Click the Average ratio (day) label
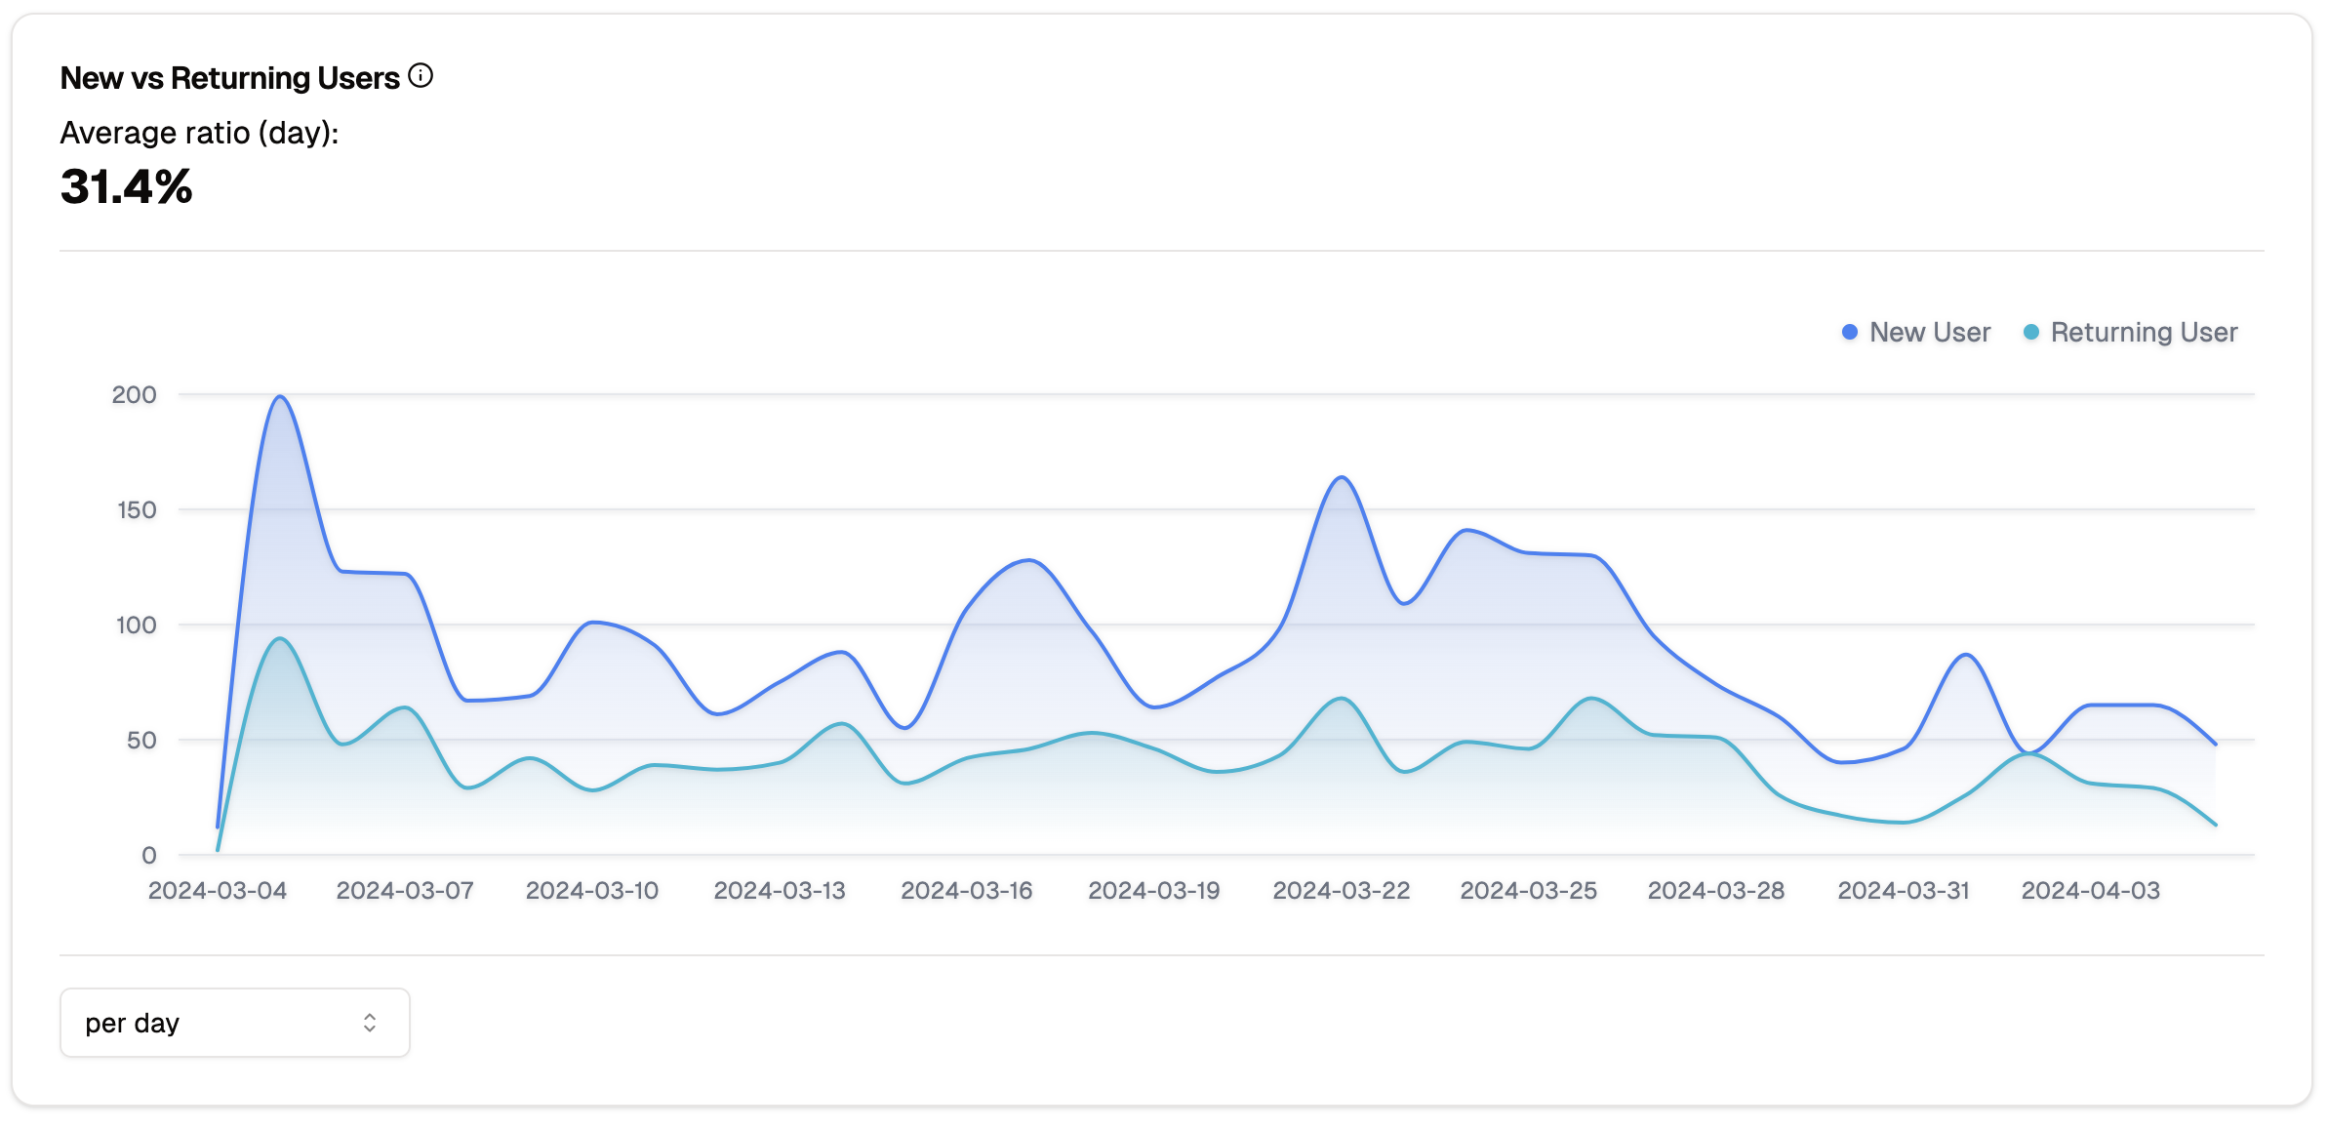Image resolution: width=2328 pixels, height=1130 pixels. click(200, 133)
